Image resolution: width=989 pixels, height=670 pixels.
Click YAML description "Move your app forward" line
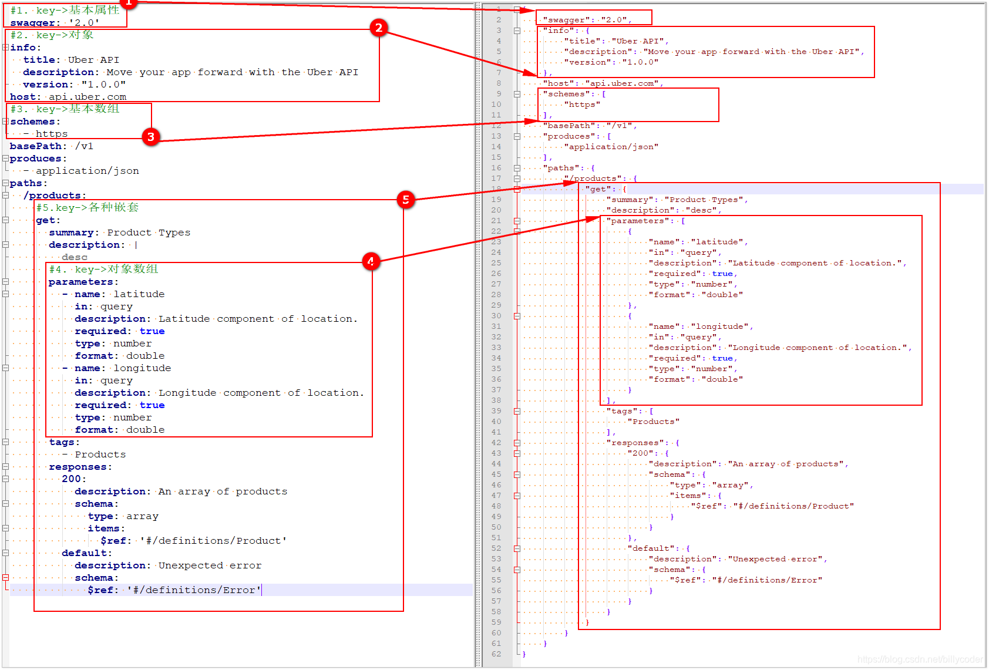(x=190, y=72)
